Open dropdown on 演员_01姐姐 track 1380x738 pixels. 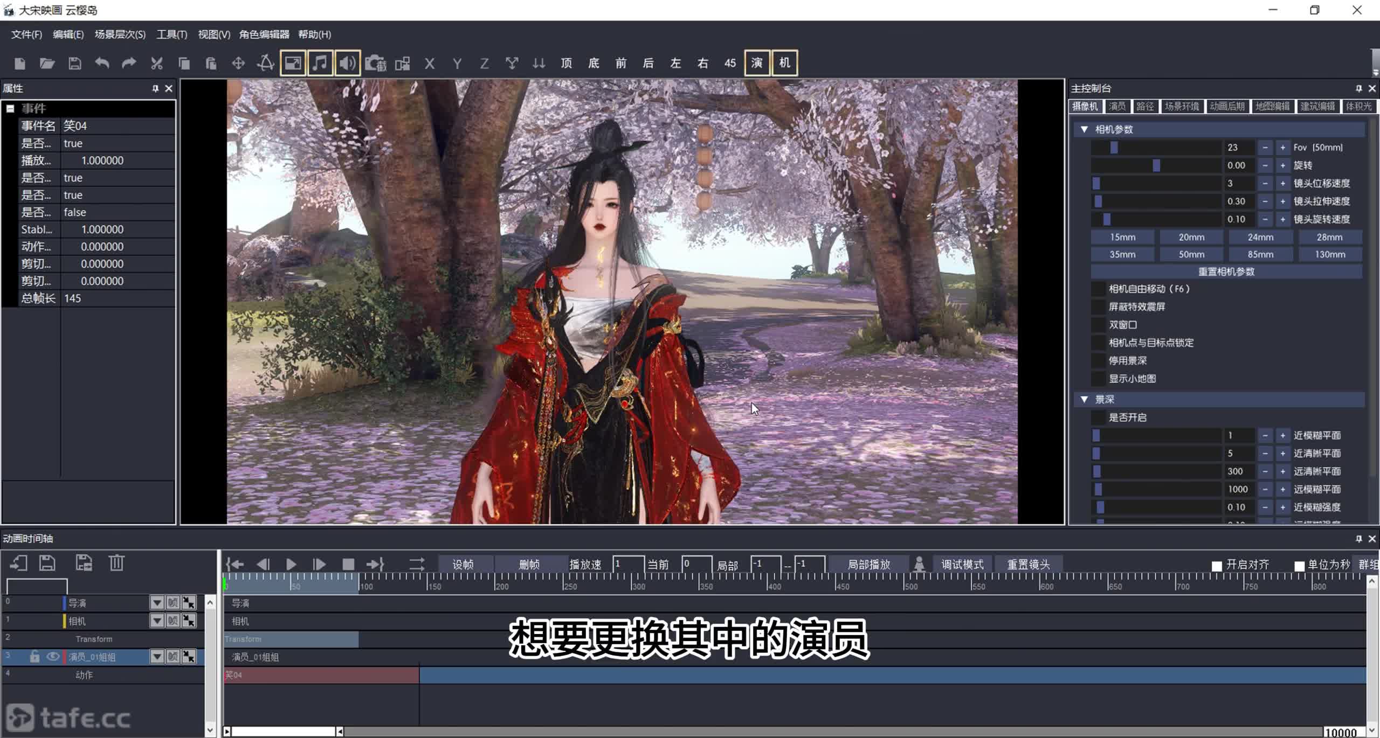pyautogui.click(x=157, y=657)
